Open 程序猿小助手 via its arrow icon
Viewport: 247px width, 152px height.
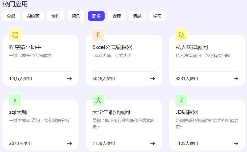point(69,79)
